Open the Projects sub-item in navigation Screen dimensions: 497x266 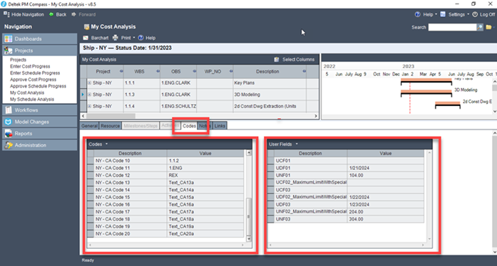coord(18,60)
